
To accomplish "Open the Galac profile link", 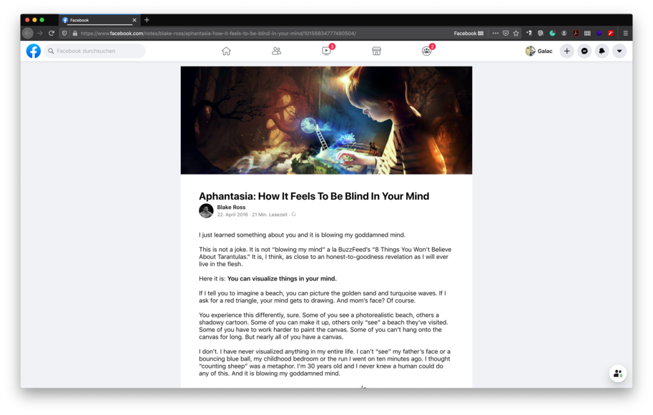I will click(539, 51).
